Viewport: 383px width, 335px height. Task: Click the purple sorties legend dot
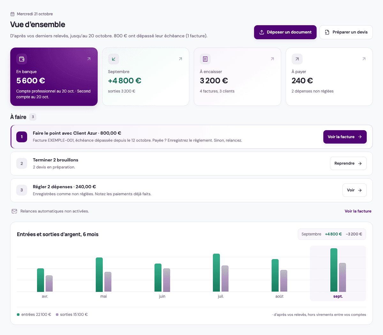tap(57, 315)
